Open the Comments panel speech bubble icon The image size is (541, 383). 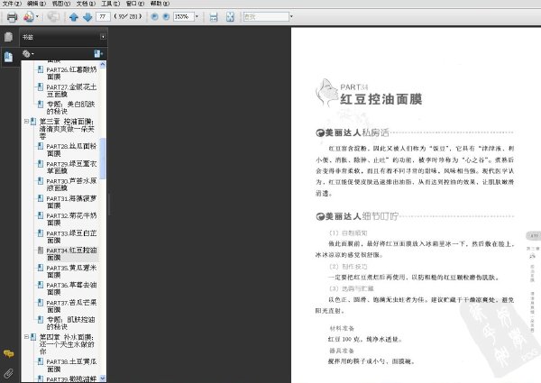pos(9,353)
